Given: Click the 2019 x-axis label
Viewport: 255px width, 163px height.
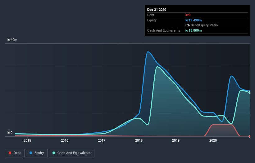Looking at the screenshot, I should [x=176, y=140].
